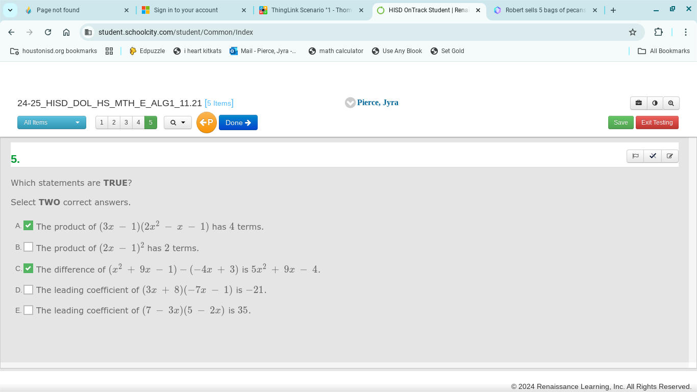Open the toolbox briefcase icon
697x392 pixels.
638,103
